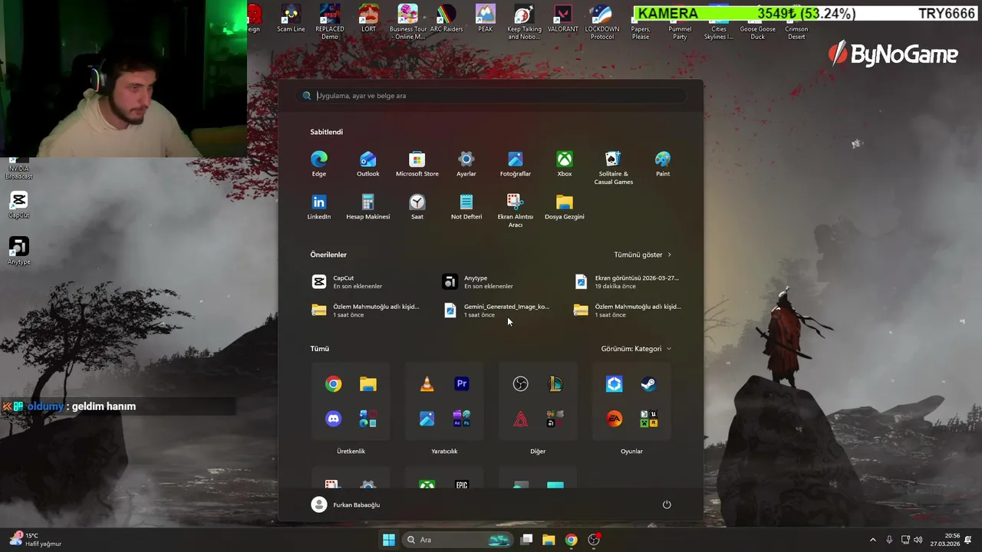982x552 pixels.
Task: Launch Paint from pinned apps
Action: coord(662,163)
